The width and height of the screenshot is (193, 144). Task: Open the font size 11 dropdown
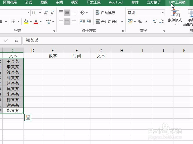(x=40, y=13)
